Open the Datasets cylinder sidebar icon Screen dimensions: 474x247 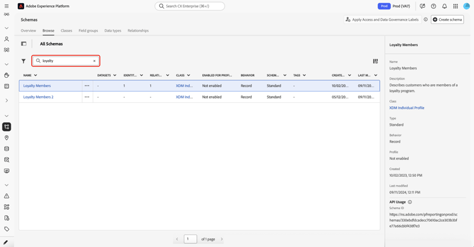6,148
